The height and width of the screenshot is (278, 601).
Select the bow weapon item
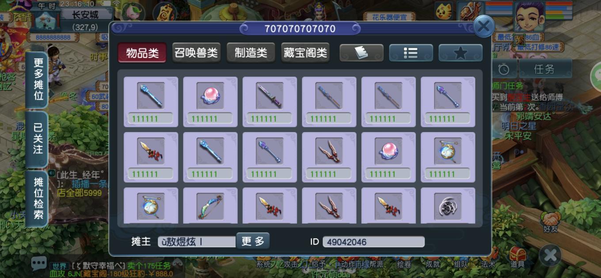click(x=210, y=206)
